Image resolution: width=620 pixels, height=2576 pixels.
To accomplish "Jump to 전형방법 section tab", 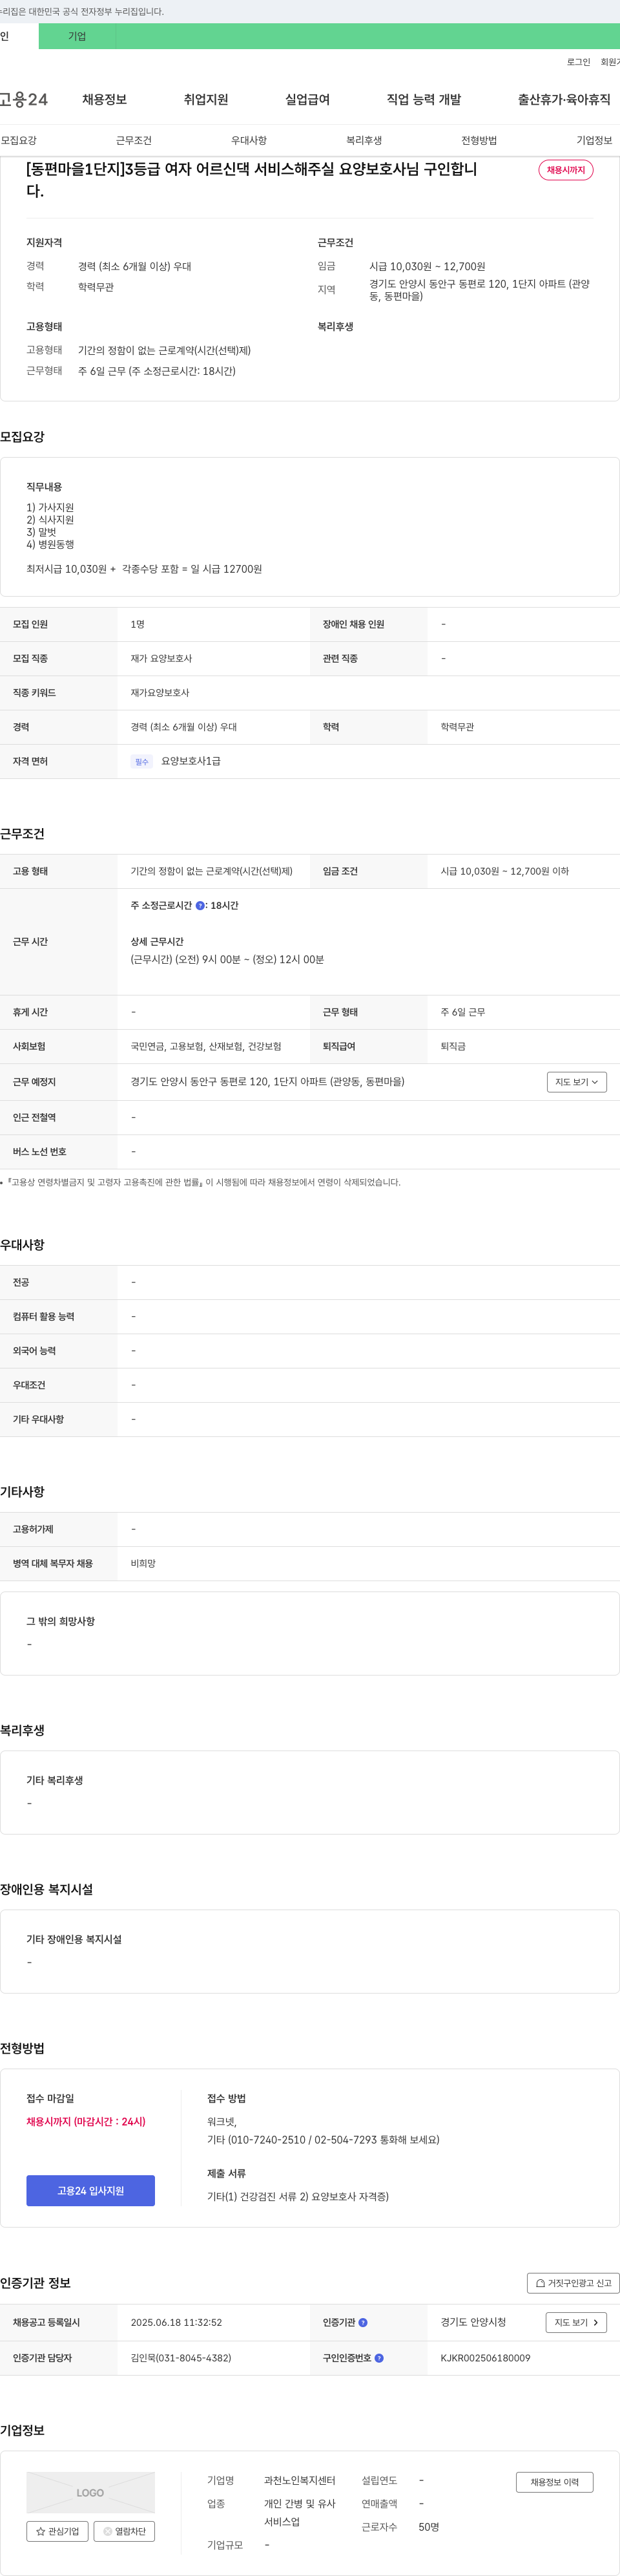I will tap(478, 141).
